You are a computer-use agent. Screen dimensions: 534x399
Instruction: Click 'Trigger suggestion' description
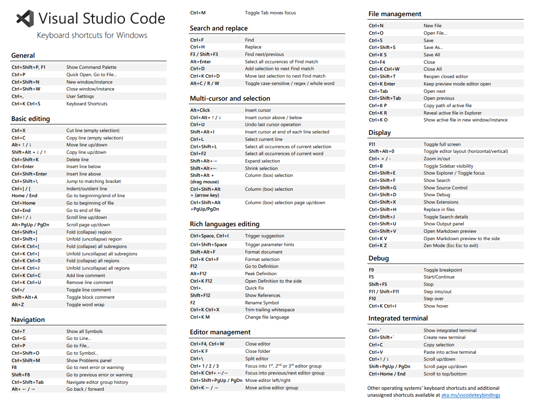click(264, 236)
